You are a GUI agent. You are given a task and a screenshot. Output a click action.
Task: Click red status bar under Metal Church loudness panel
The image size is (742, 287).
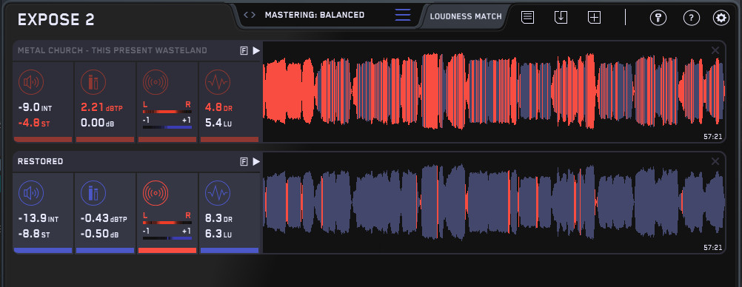pos(43,140)
